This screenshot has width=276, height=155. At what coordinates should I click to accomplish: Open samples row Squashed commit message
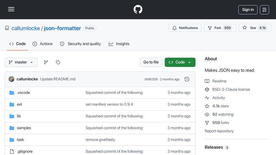coord(114,128)
